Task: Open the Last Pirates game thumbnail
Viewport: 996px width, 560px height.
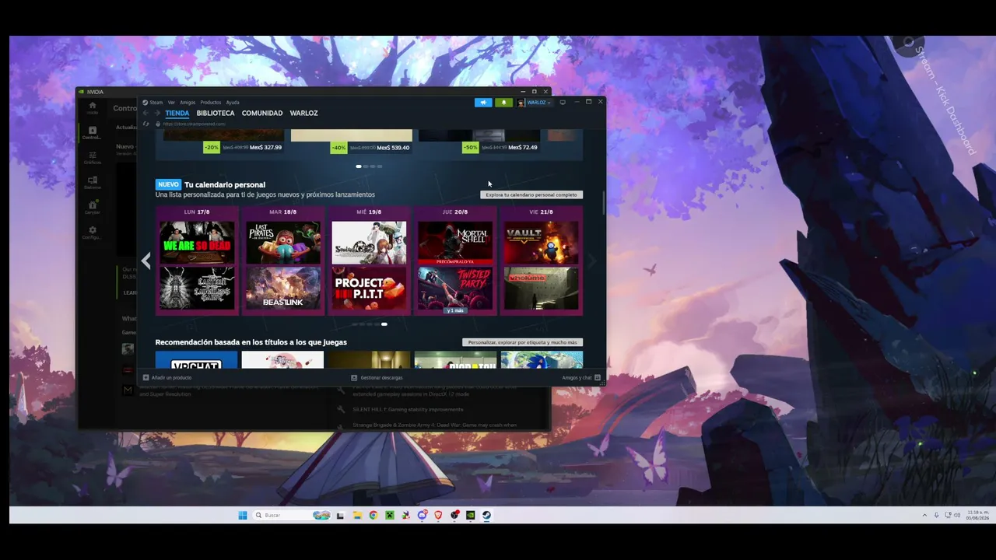Action: (283, 243)
